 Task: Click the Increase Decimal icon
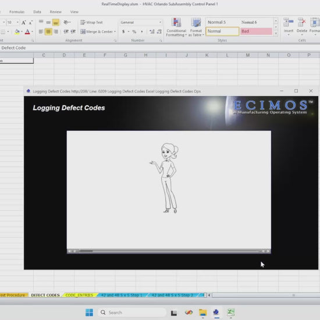[x=152, y=31]
